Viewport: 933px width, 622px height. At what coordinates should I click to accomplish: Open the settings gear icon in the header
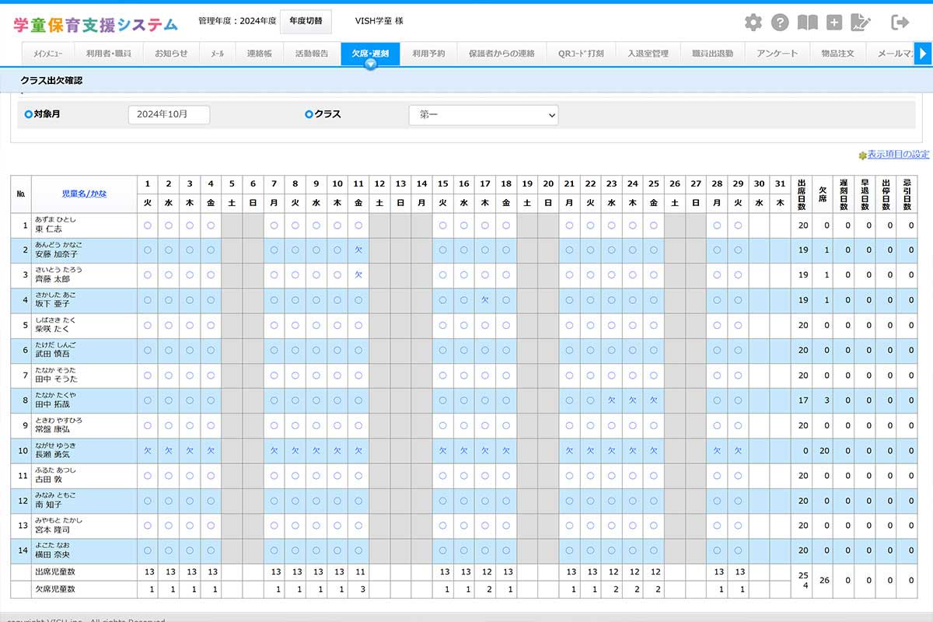[x=752, y=23]
